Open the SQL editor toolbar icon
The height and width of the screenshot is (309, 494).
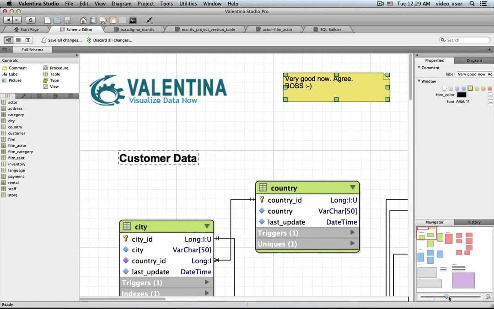[x=103, y=20]
